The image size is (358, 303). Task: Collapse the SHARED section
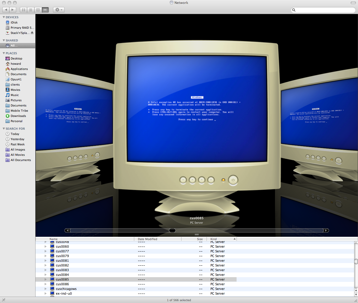[x=4, y=40]
